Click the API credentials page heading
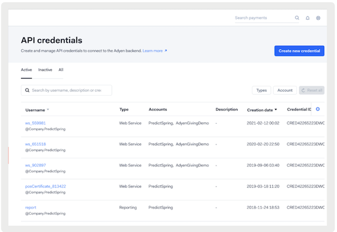Screen dimensions: 337x232 [52, 40]
